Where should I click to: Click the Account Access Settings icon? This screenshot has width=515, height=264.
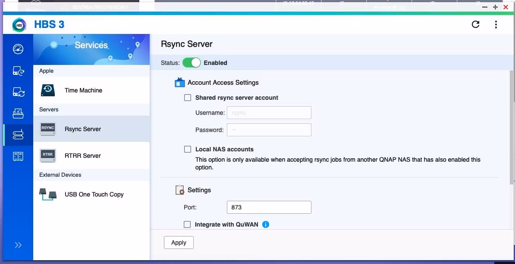click(x=180, y=83)
